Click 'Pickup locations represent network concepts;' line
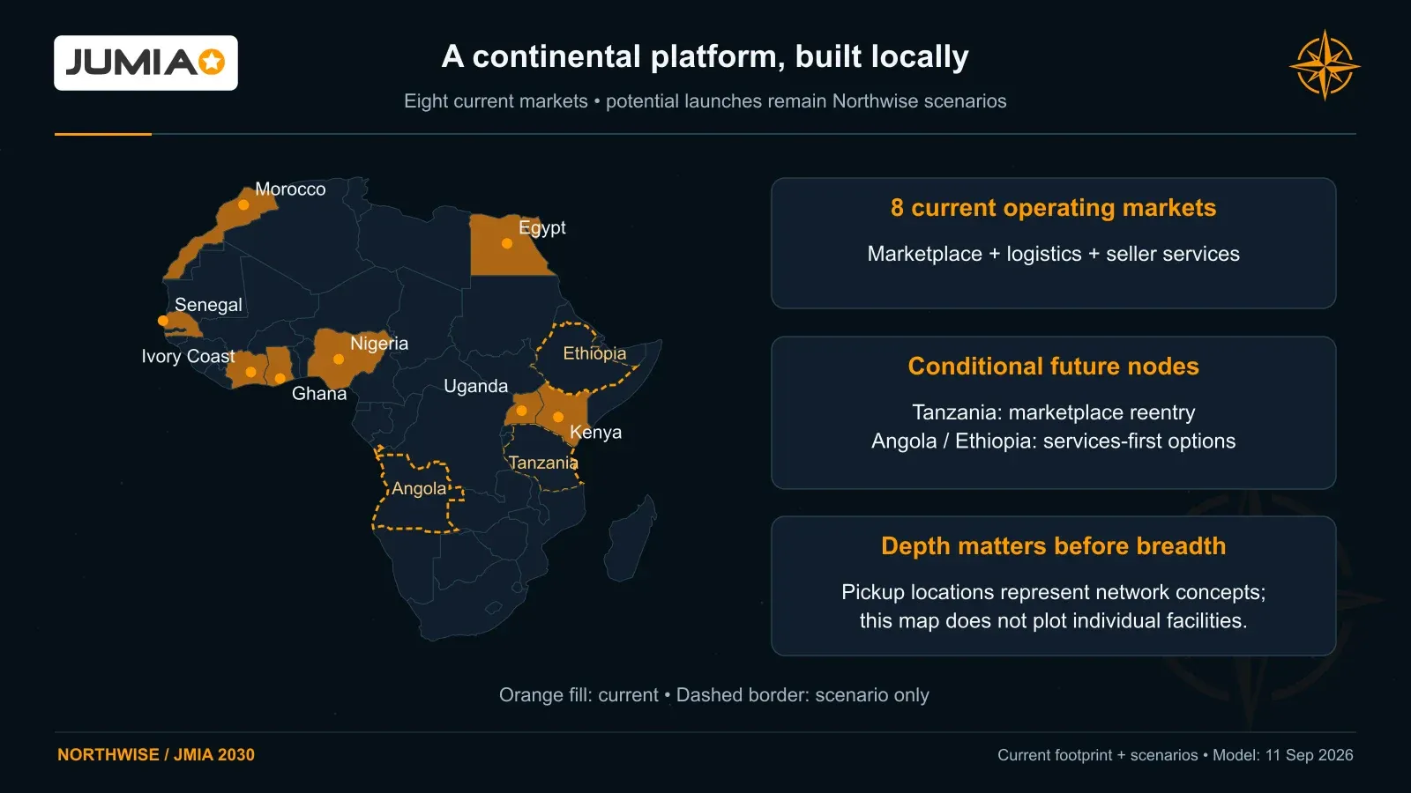Viewport: 1411px width, 793px height. [x=1054, y=592]
